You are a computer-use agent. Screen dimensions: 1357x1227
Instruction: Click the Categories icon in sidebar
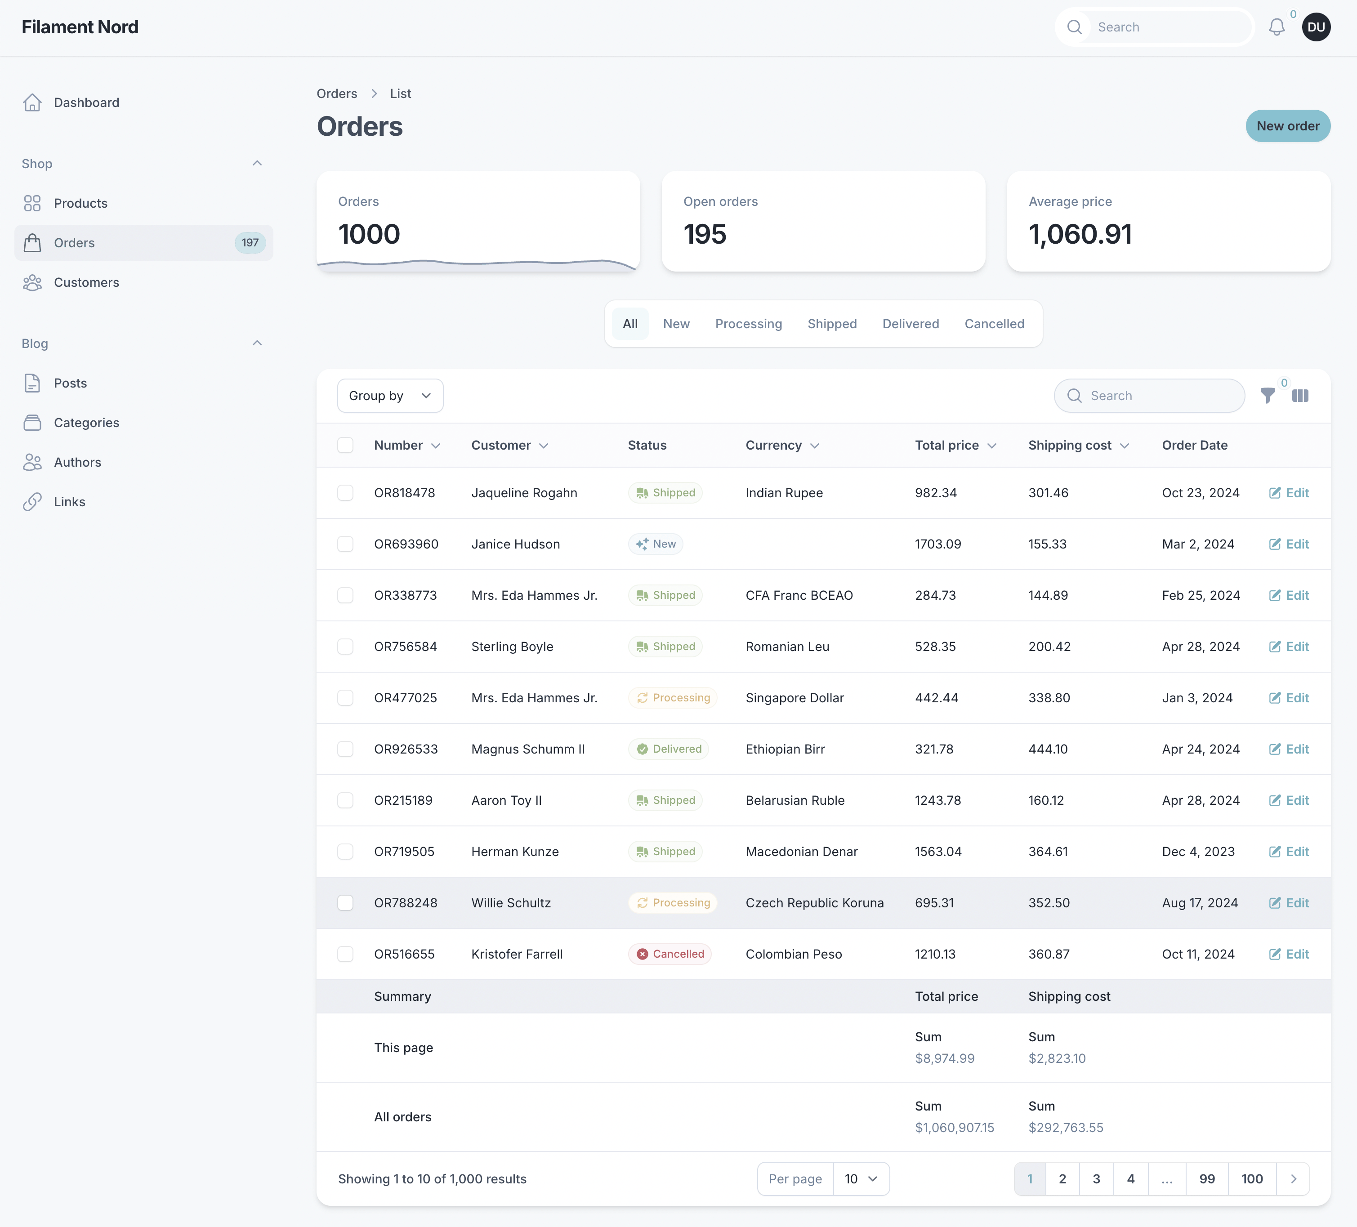[32, 423]
